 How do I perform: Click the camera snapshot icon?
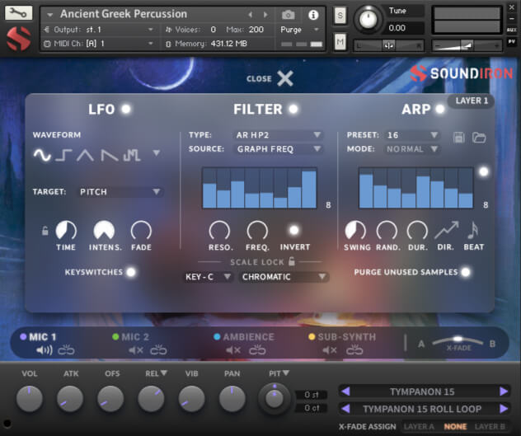288,15
